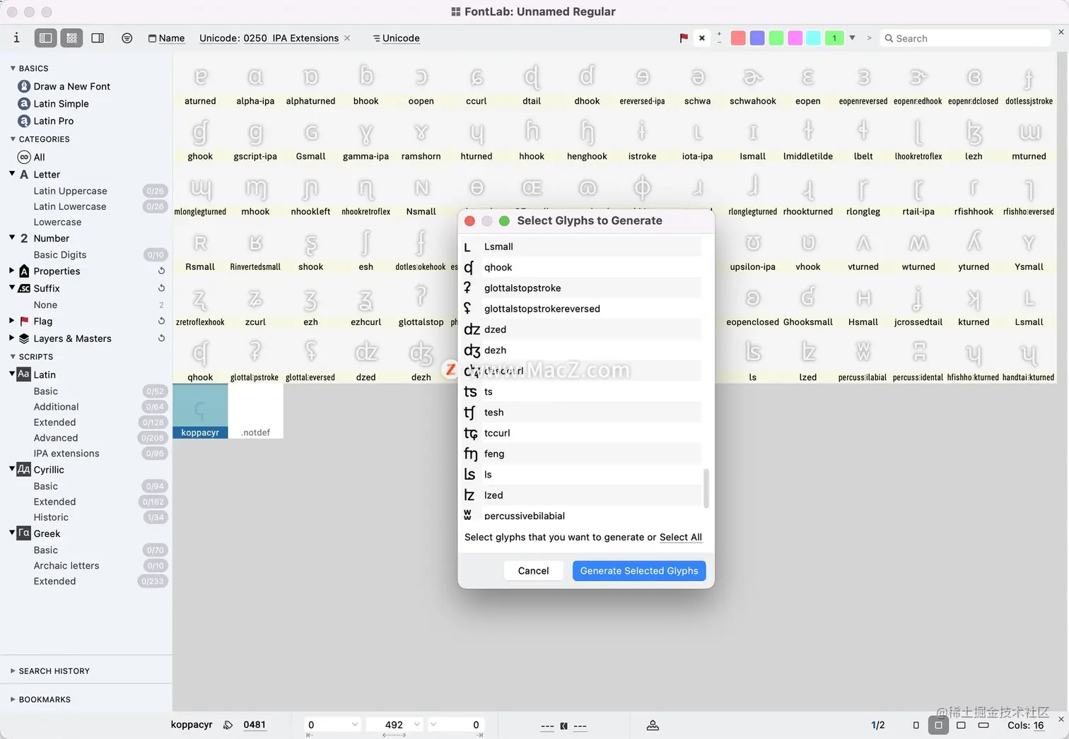Expand the Flag category
Viewport: 1069px width, 739px height.
point(12,321)
